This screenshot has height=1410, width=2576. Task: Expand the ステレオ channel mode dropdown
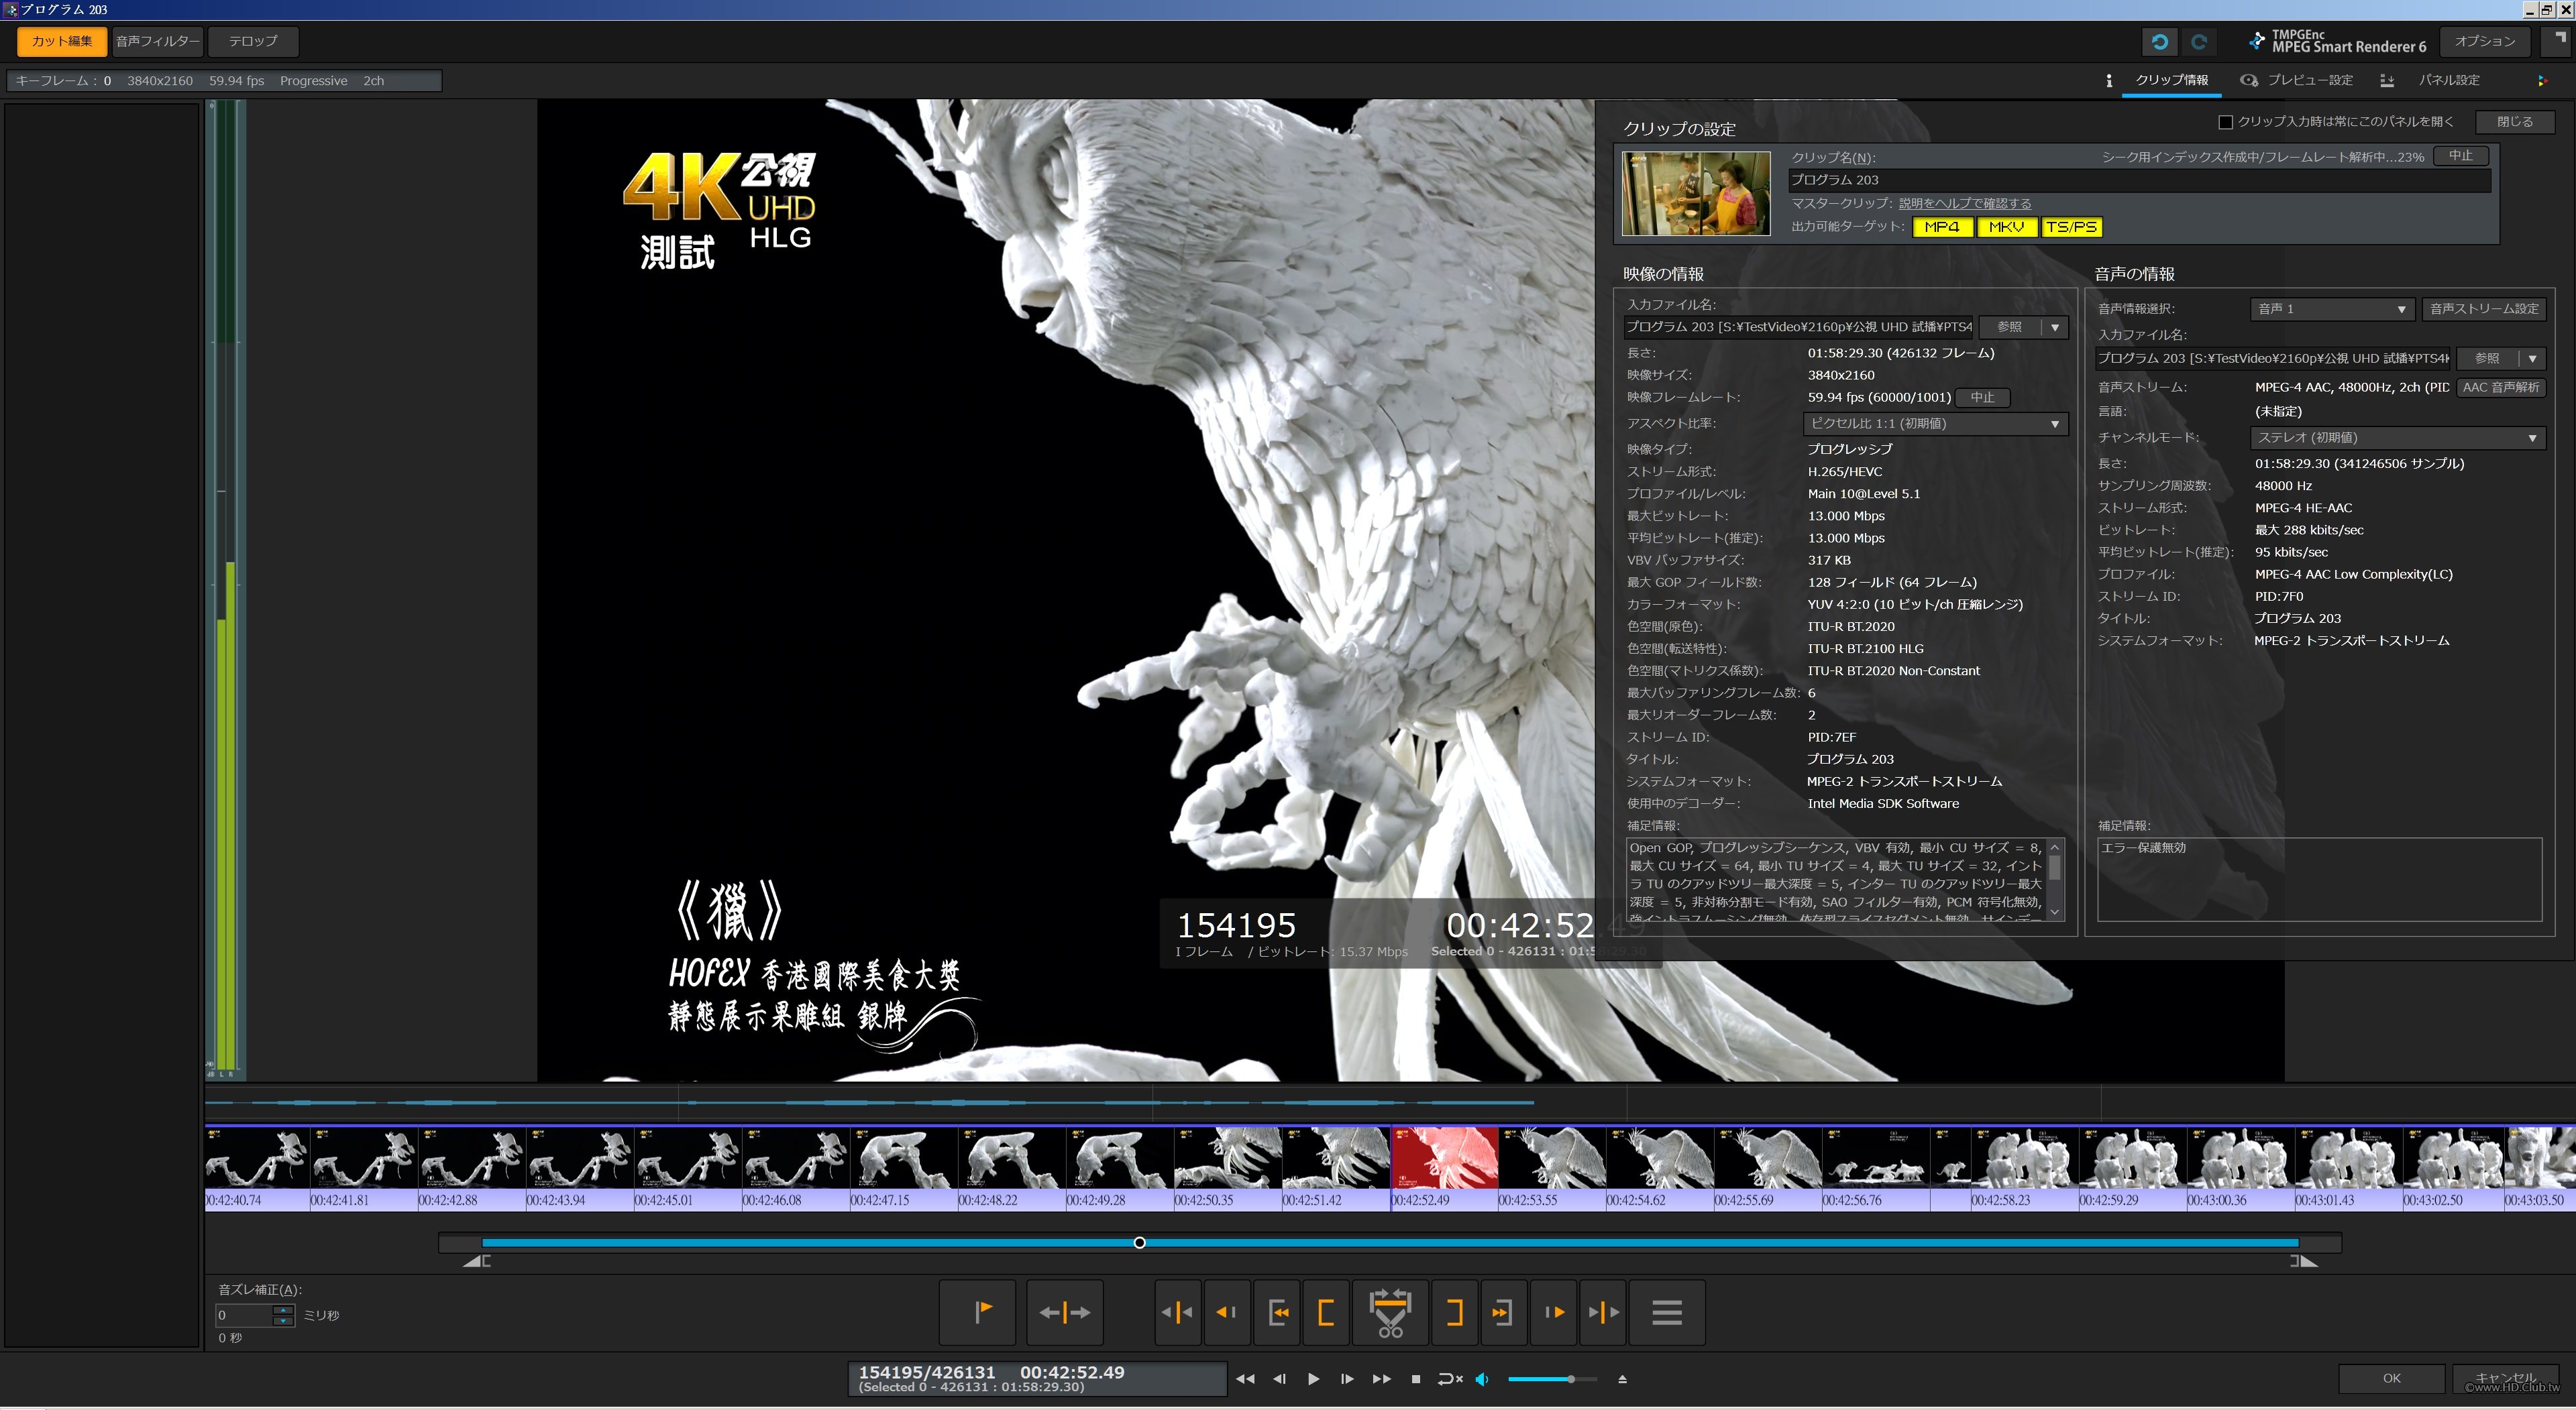pyautogui.click(x=2397, y=438)
